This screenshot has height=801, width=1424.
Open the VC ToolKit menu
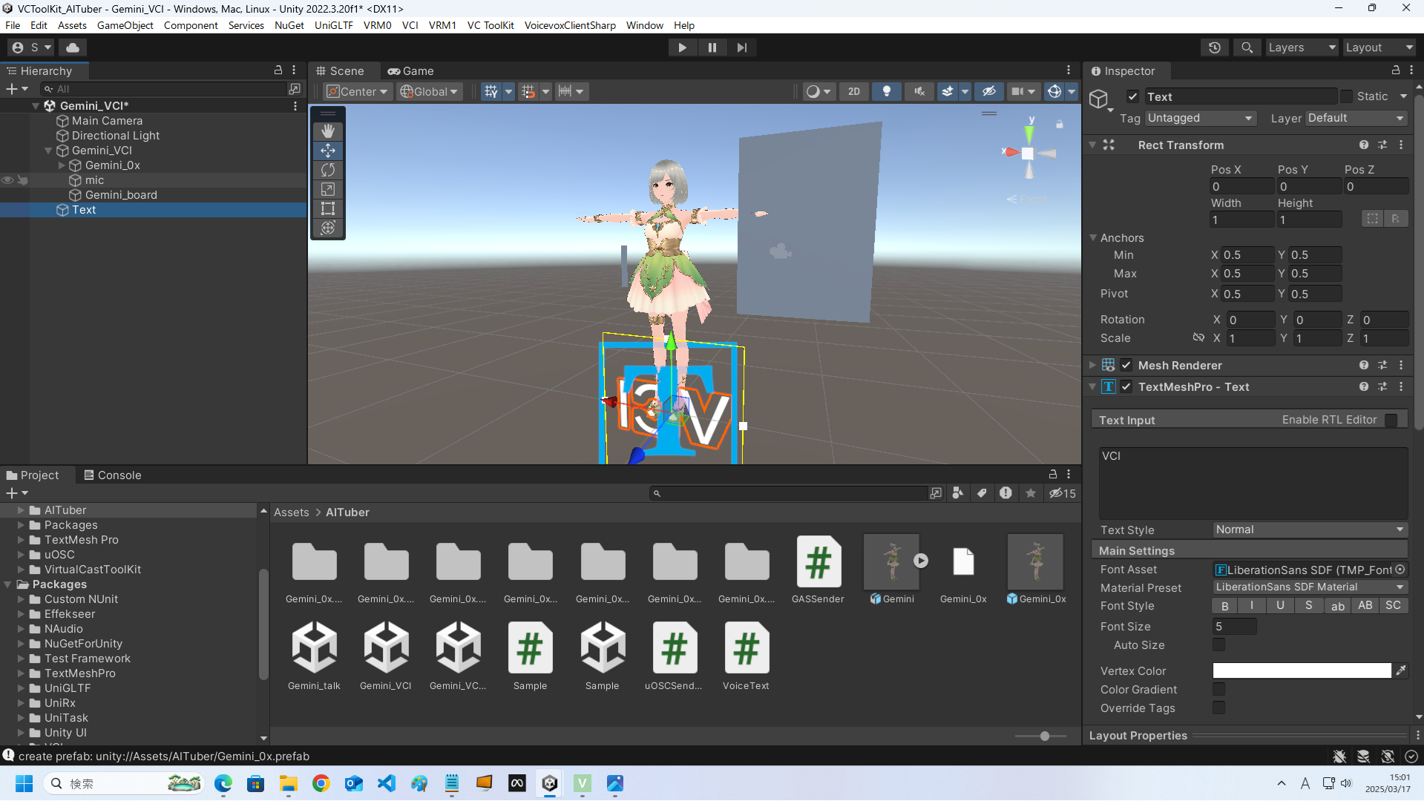[490, 25]
